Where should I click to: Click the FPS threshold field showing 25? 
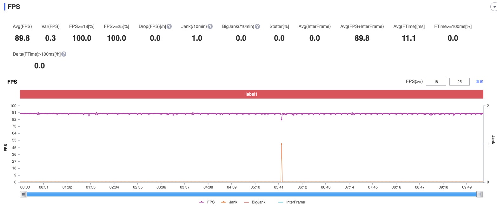(459, 82)
